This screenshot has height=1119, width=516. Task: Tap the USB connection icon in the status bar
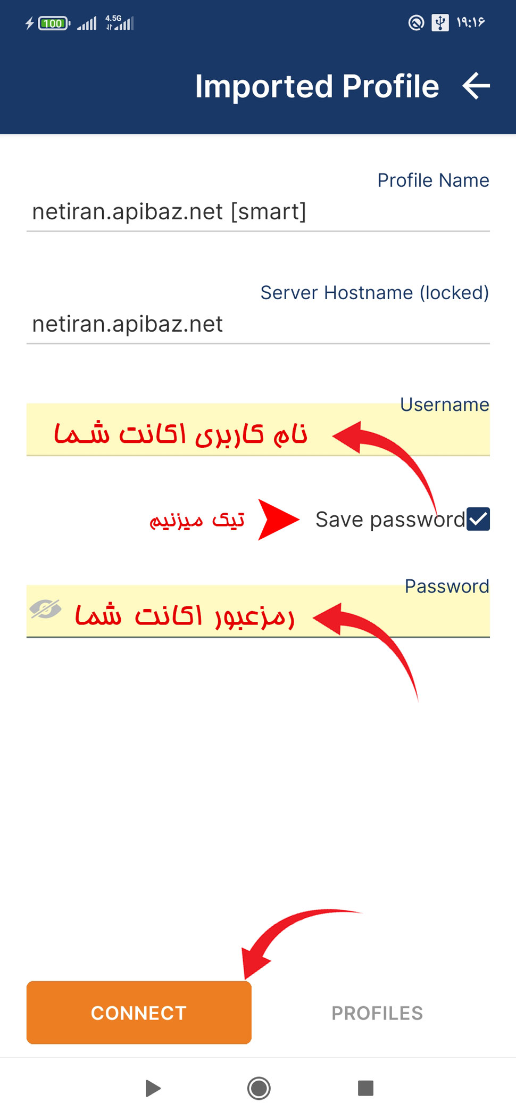tap(439, 23)
